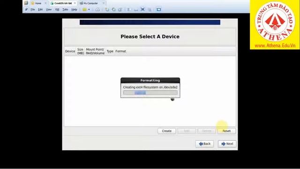Click the Format column header
300x169 pixels.
tap(120, 51)
